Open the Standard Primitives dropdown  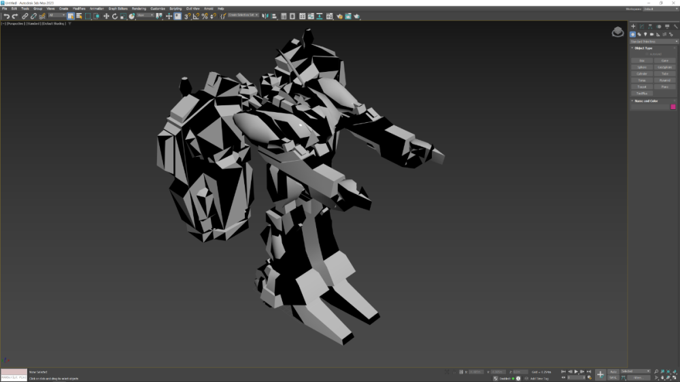654,41
